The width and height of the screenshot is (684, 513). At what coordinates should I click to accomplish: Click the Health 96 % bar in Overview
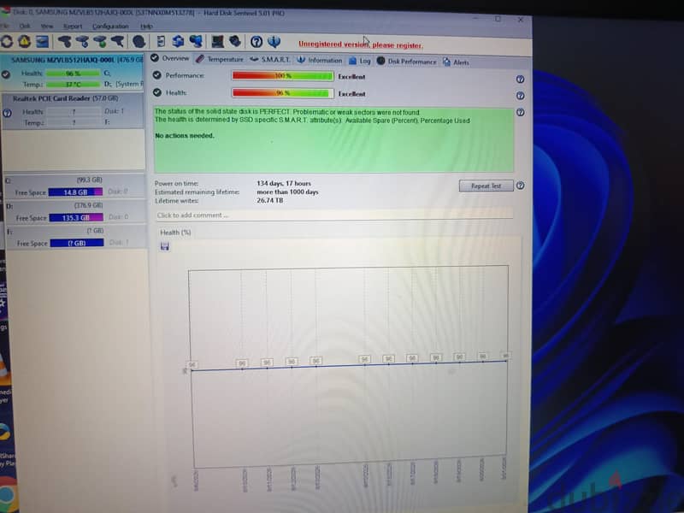click(x=283, y=93)
